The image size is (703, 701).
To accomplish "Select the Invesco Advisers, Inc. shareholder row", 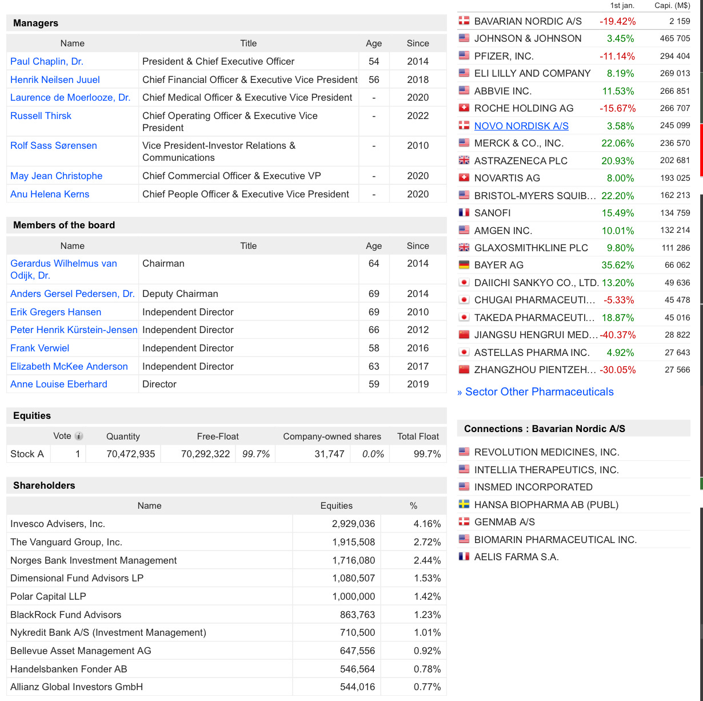I will 226,524.
